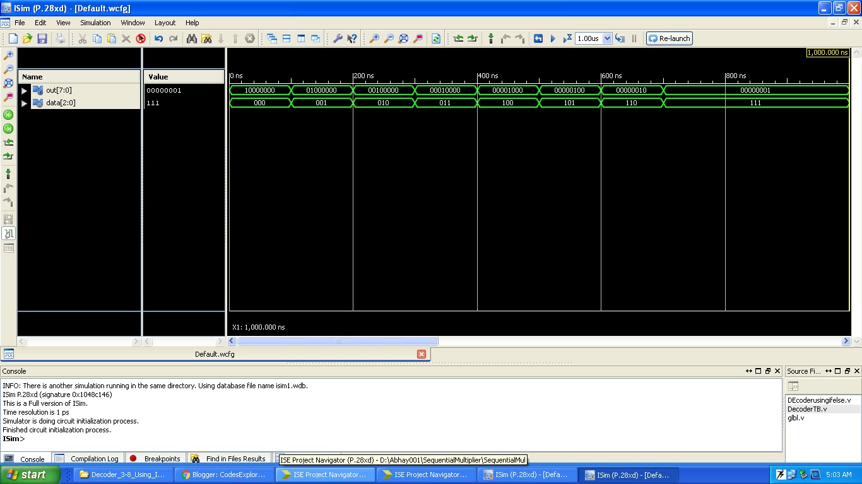
Task: Click the Pause simulation icon
Action: 634,38
